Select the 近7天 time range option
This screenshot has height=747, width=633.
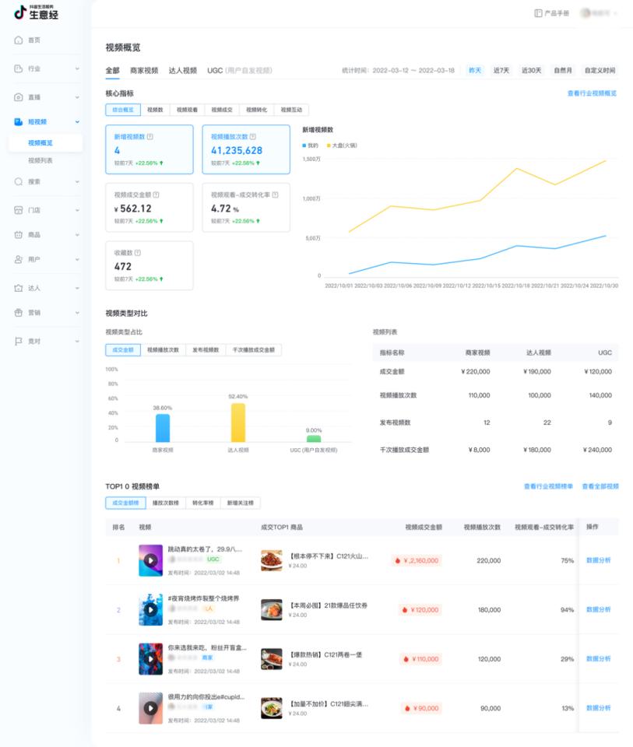(501, 70)
